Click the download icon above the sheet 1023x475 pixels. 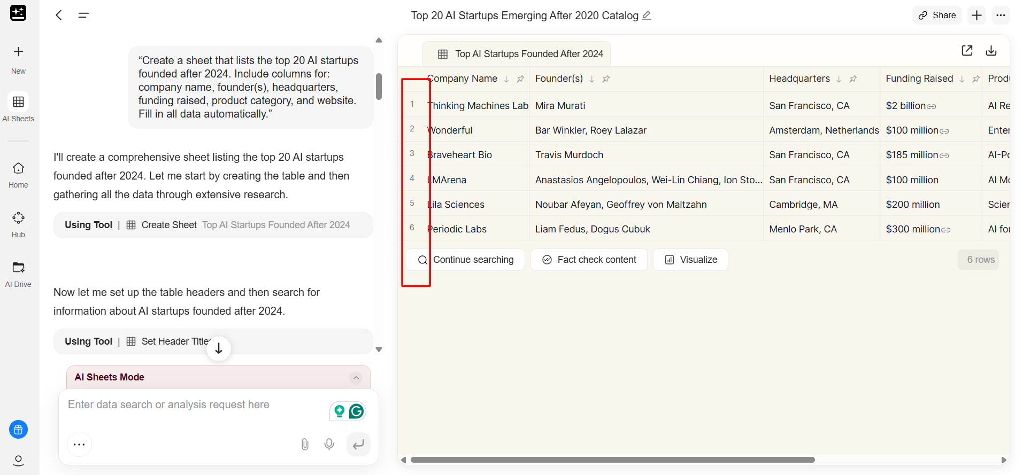991,51
